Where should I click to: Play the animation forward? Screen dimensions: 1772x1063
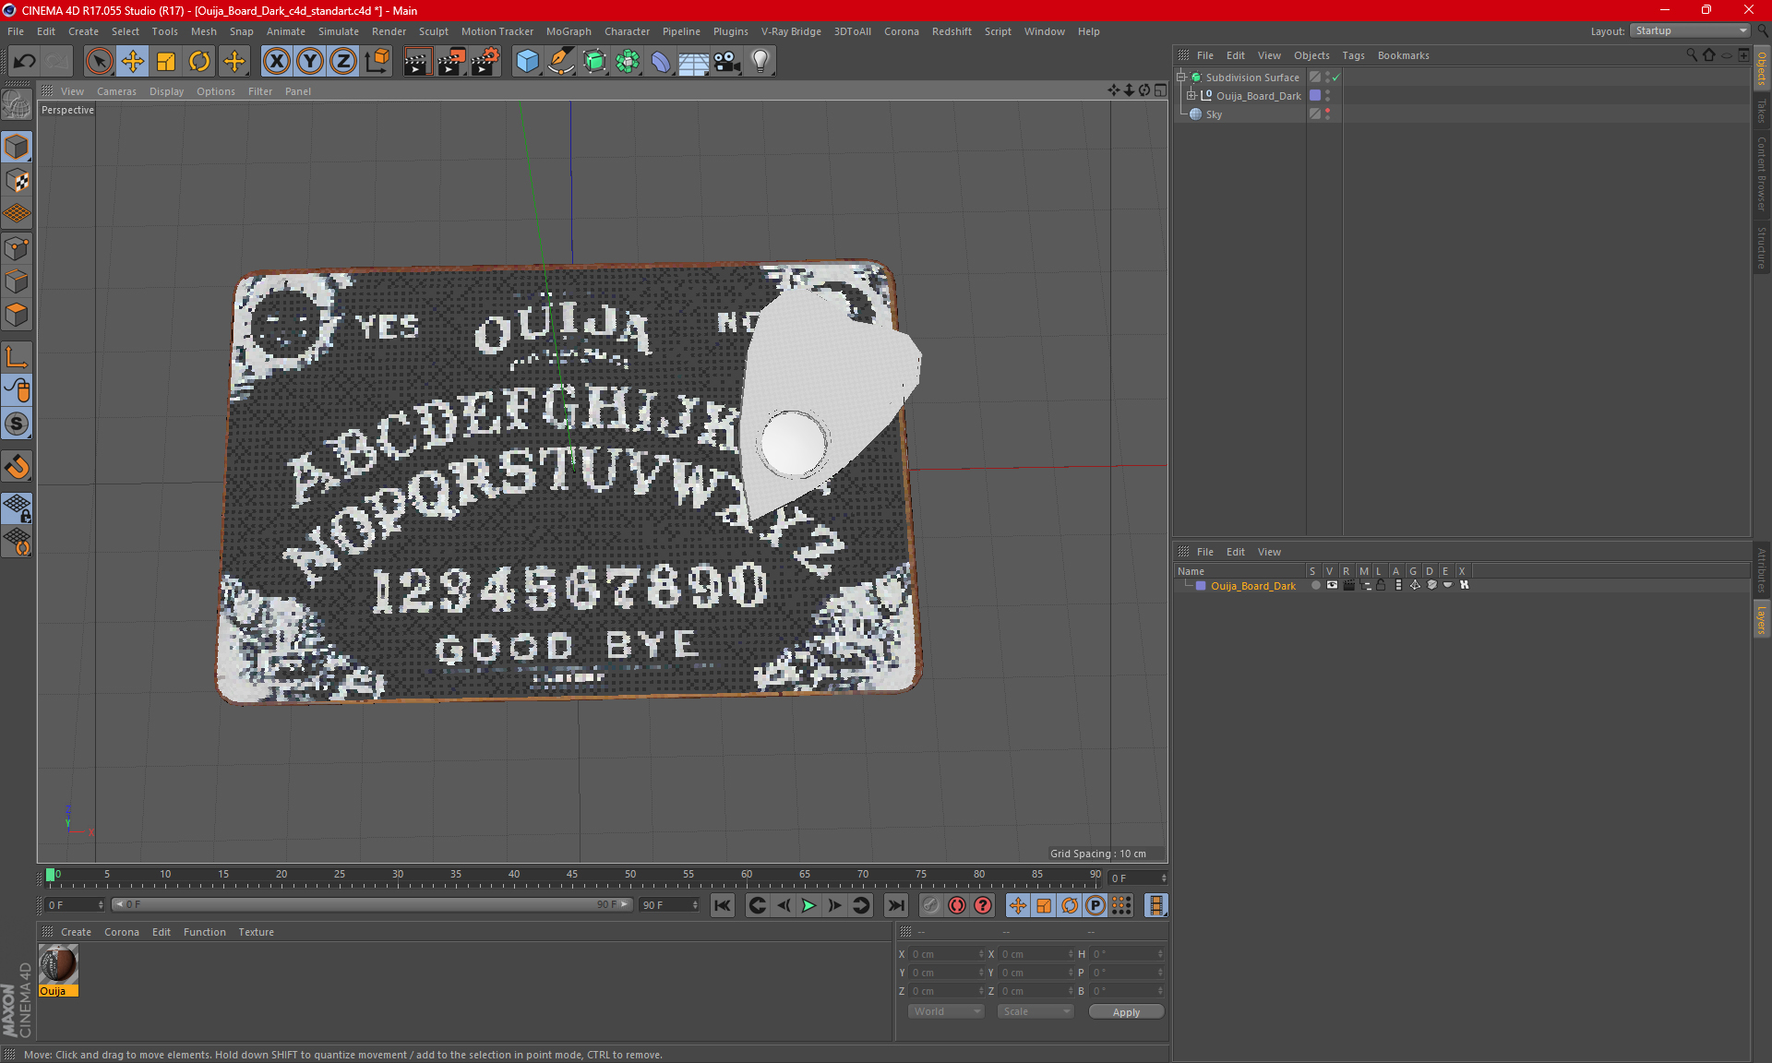(808, 905)
